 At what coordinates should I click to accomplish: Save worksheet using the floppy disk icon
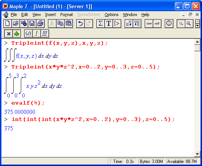[32, 23]
